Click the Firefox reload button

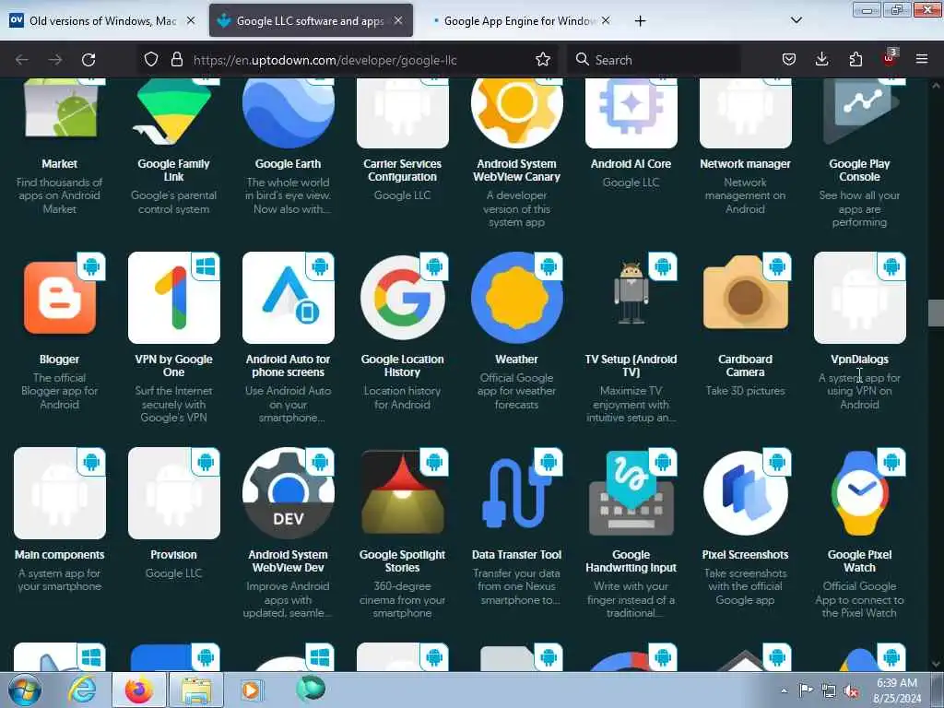88,60
